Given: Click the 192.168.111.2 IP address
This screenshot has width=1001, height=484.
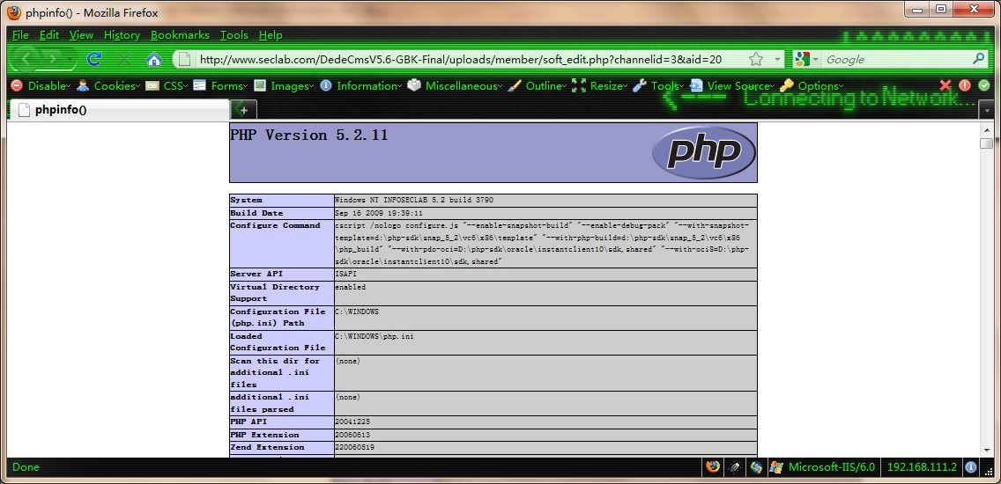Looking at the screenshot, I should pos(922,466).
